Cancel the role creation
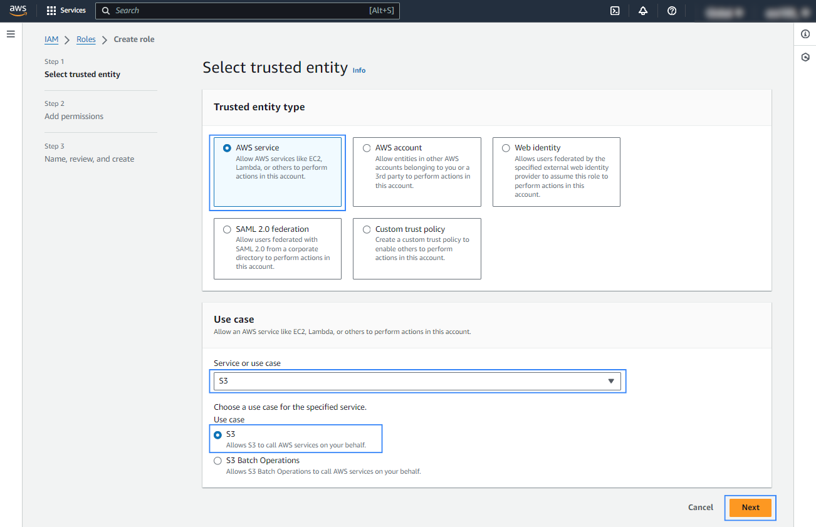Viewport: 816px width, 527px height. point(700,508)
